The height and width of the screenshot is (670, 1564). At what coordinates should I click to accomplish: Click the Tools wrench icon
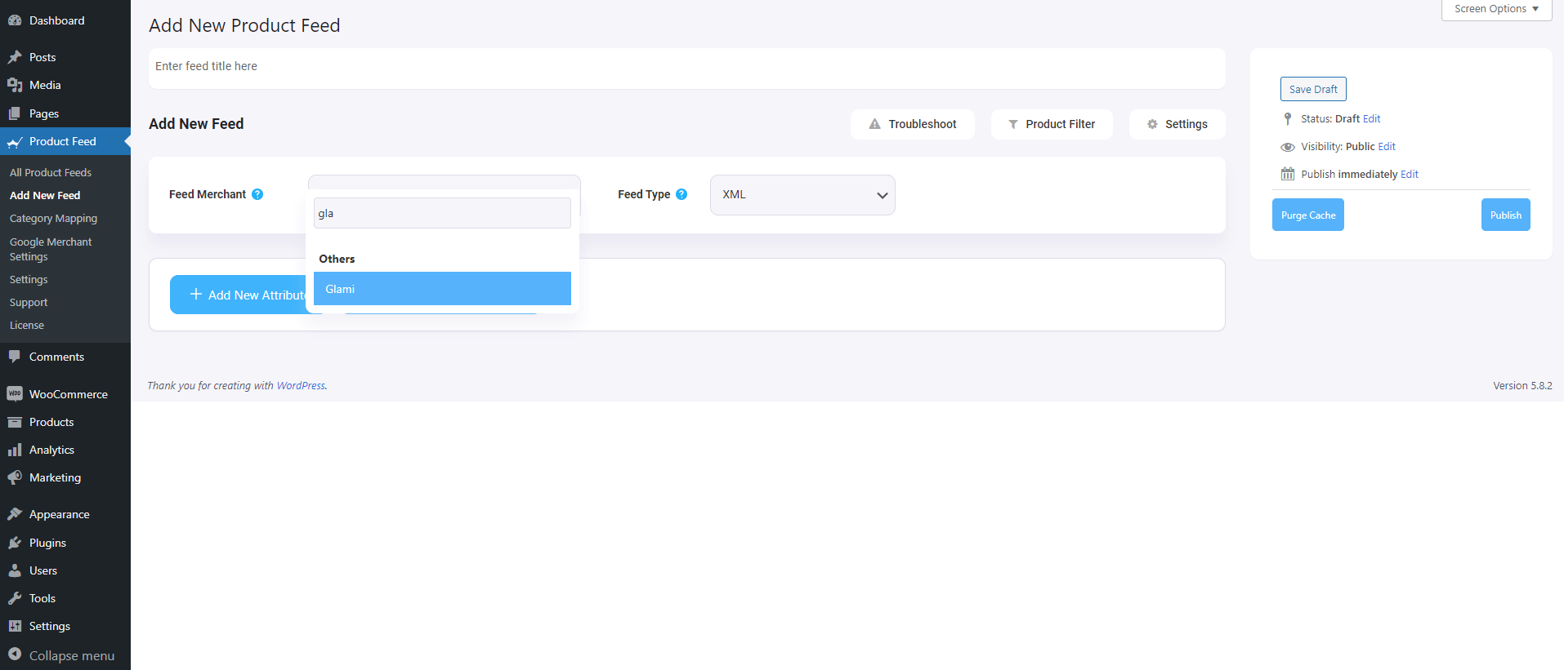coord(15,598)
